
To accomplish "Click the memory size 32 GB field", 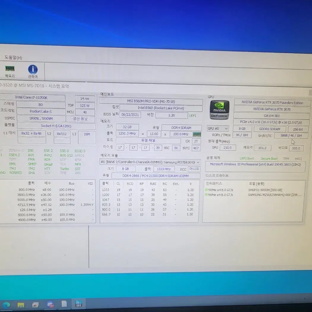I will point(127,127).
